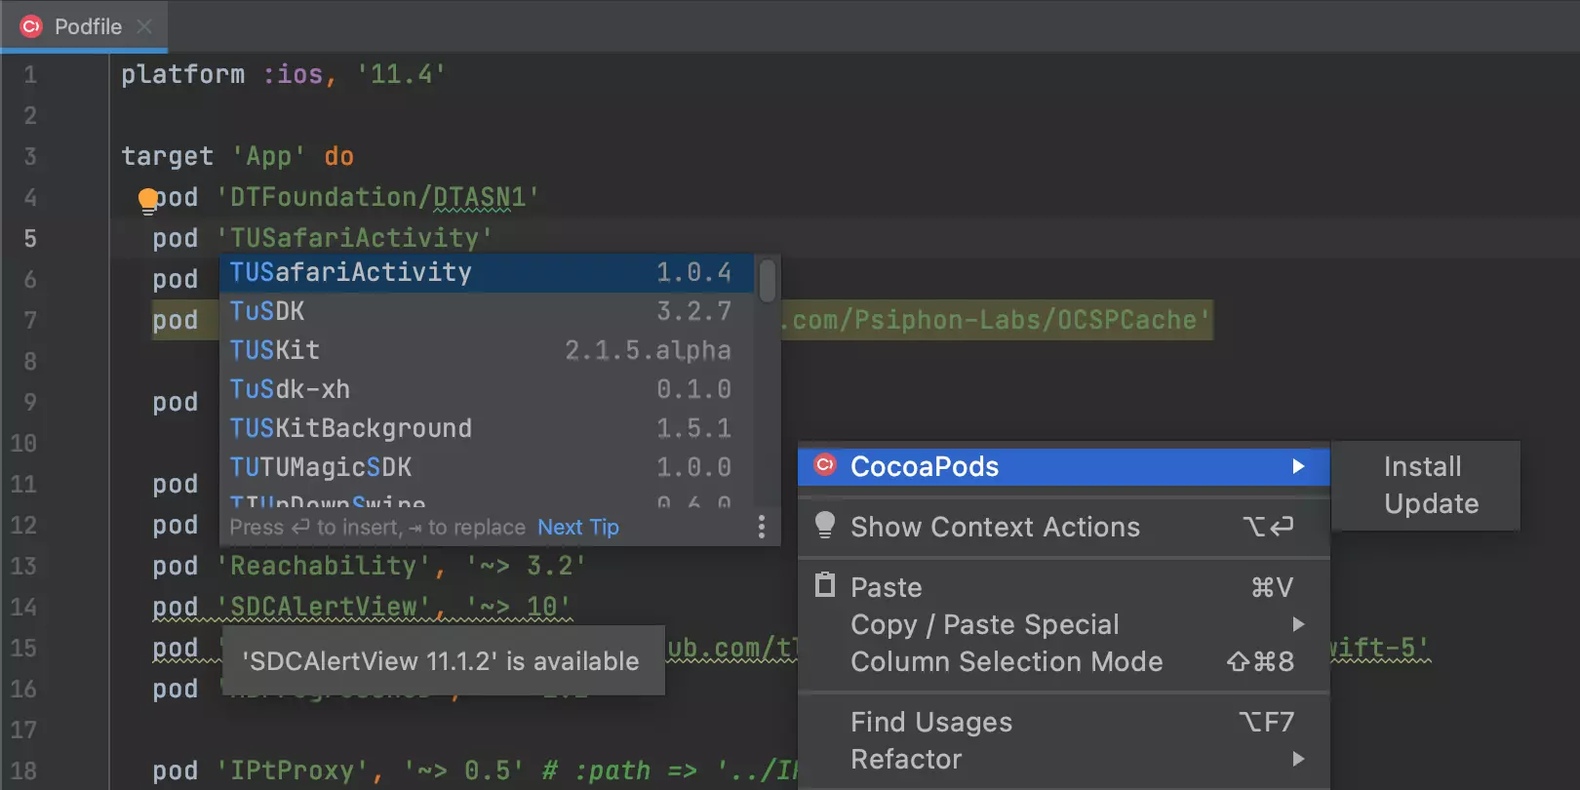Expand the Copy / Paste Special submenu arrow
This screenshot has height=790, width=1580.
(1298, 624)
